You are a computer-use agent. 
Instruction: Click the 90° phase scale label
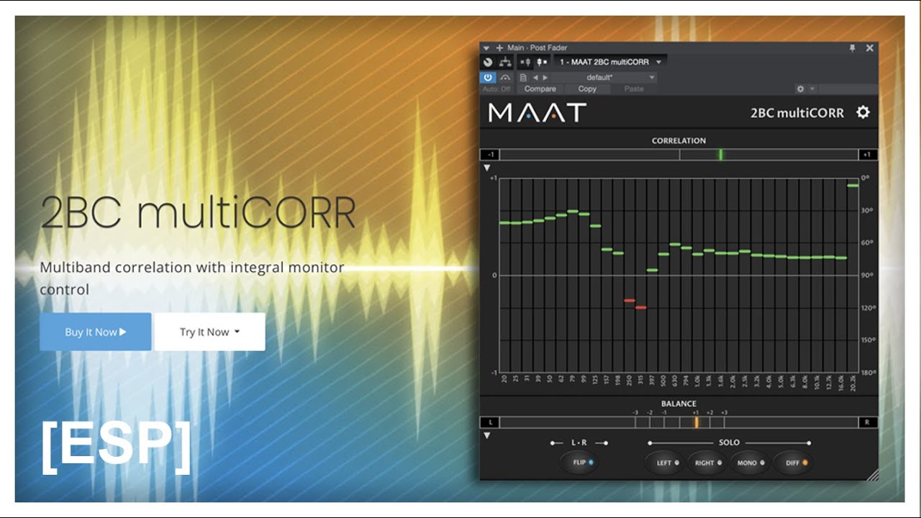868,275
